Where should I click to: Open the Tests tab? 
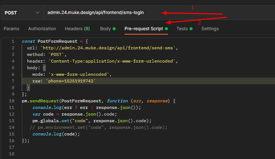point(184,29)
